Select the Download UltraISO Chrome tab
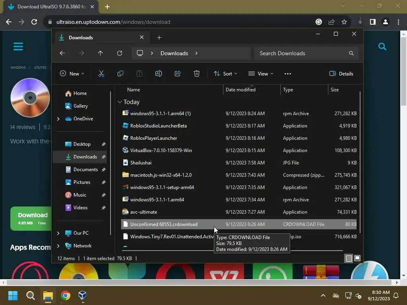This screenshot has width=407, height=305. pos(51,7)
